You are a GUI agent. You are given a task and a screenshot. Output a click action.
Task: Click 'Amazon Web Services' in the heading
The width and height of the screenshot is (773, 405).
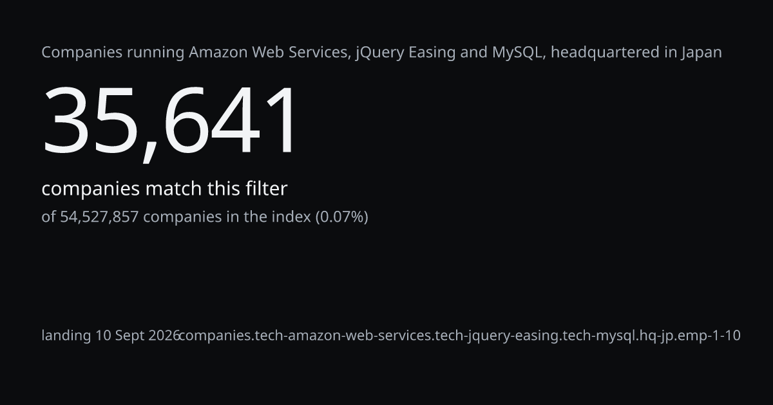[269, 53]
